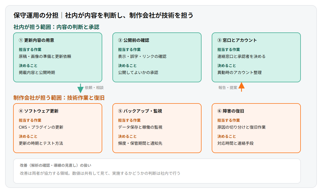Select card title ② 公開前の確認
This screenshot has width=322, height=193.
pos(134,40)
